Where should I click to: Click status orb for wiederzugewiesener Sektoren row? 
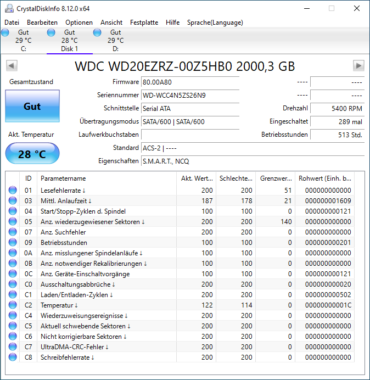pyautogui.click(x=13, y=221)
